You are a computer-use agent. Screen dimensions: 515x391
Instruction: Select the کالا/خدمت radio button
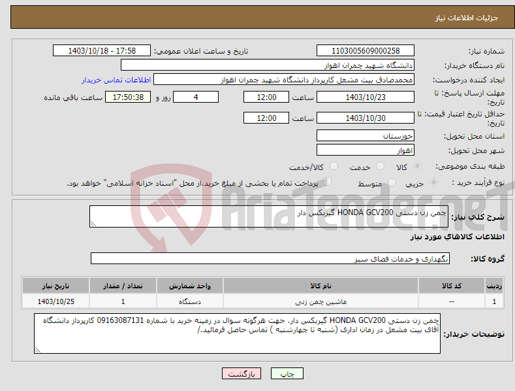pos(334,166)
